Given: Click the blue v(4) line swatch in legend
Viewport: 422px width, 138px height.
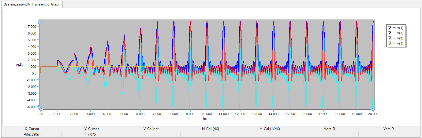Looking at the screenshot, I should [x=394, y=28].
